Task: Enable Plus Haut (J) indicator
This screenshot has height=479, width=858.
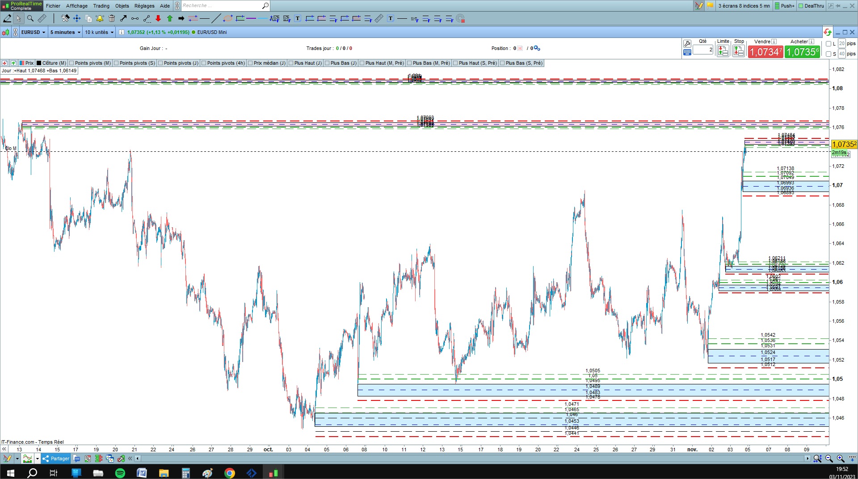Action: click(x=291, y=63)
